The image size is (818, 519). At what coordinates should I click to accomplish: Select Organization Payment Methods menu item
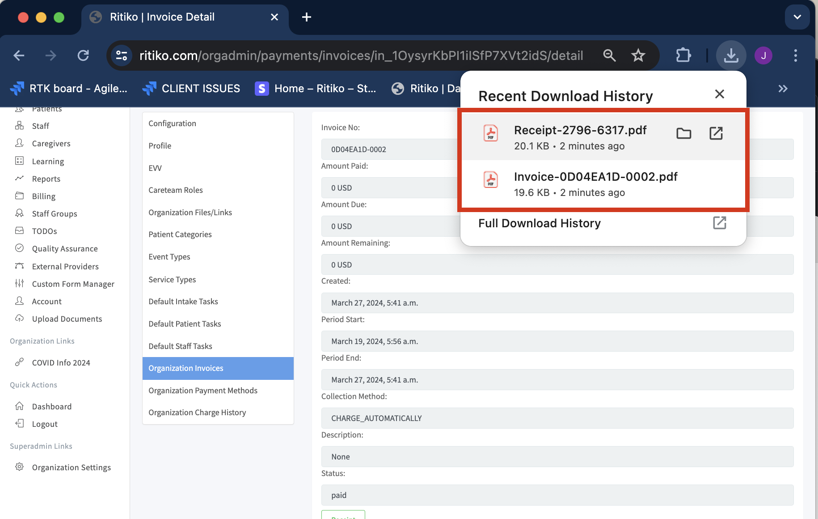tap(203, 391)
